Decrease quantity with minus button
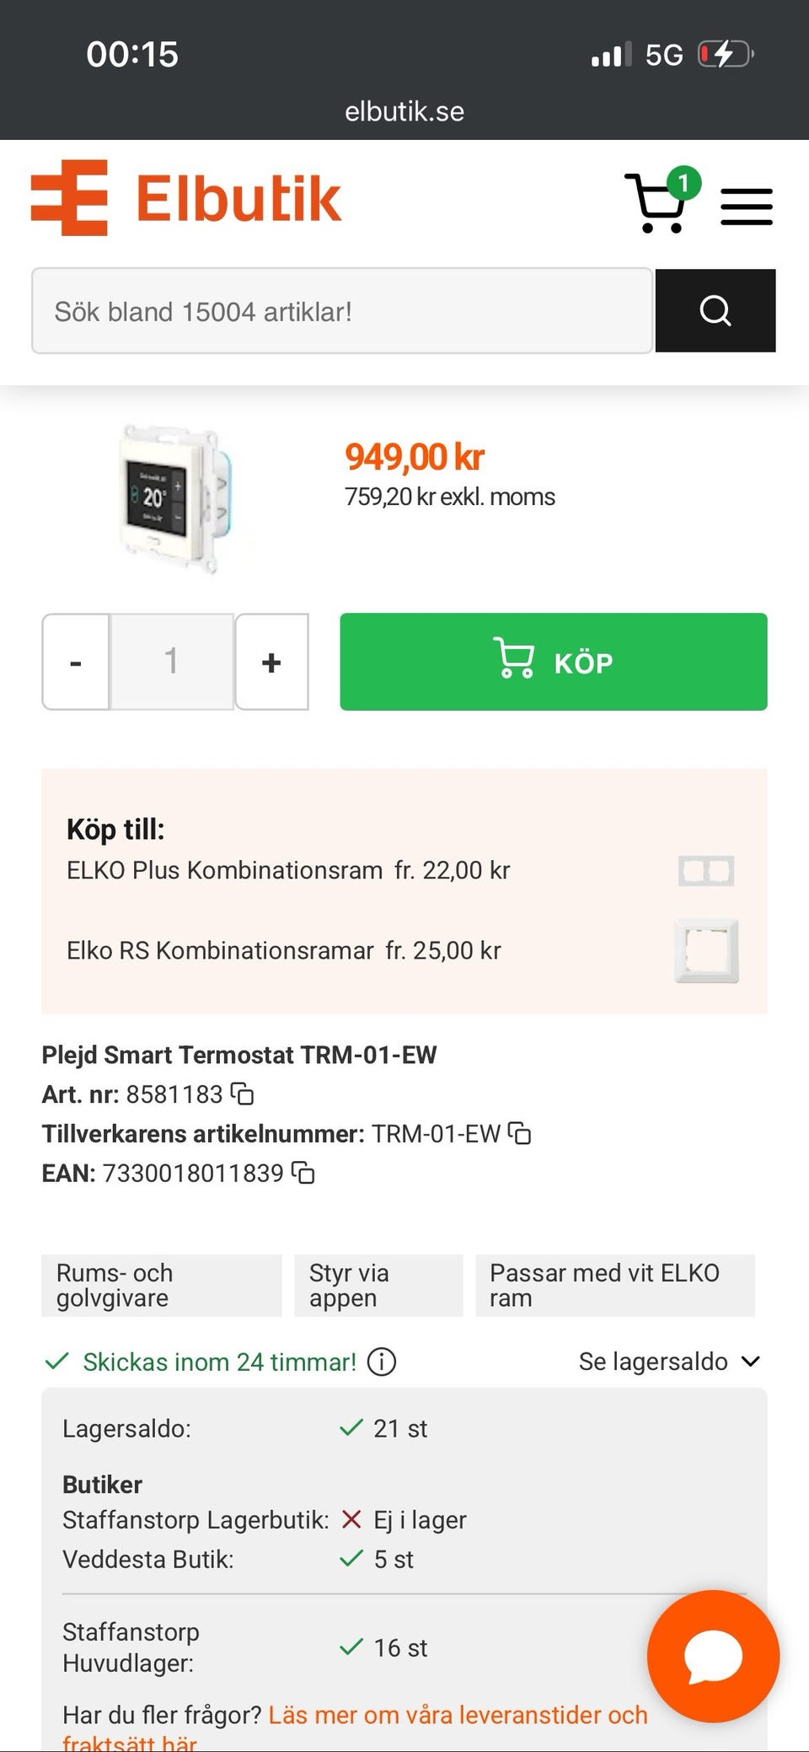The image size is (809, 1752). coord(76,663)
